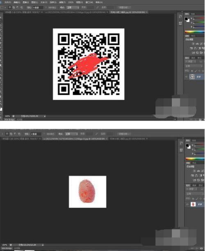Click Posterize adjustment icon in top window
This screenshot has height=251, width=205.
[x=198, y=52]
